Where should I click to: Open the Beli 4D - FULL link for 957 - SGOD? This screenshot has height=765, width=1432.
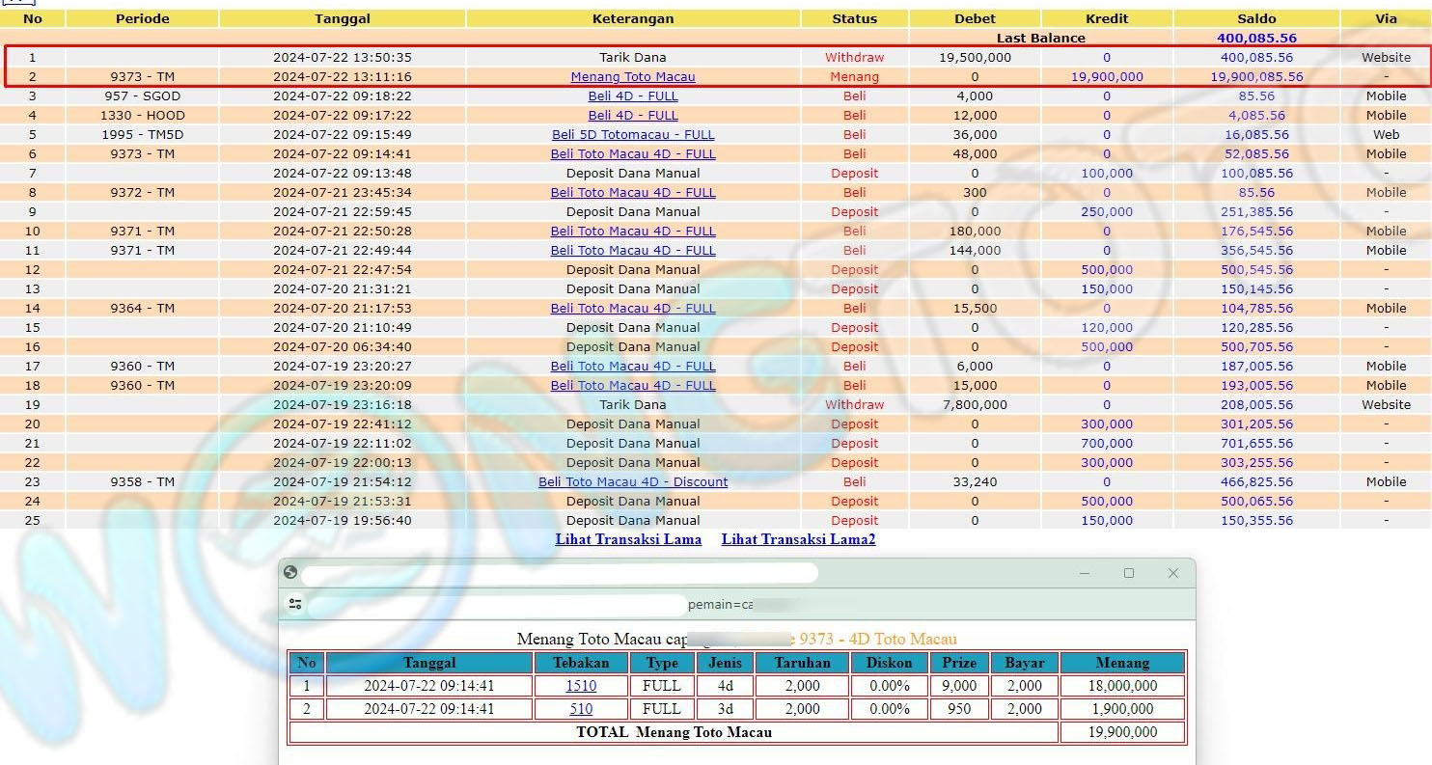(x=632, y=96)
